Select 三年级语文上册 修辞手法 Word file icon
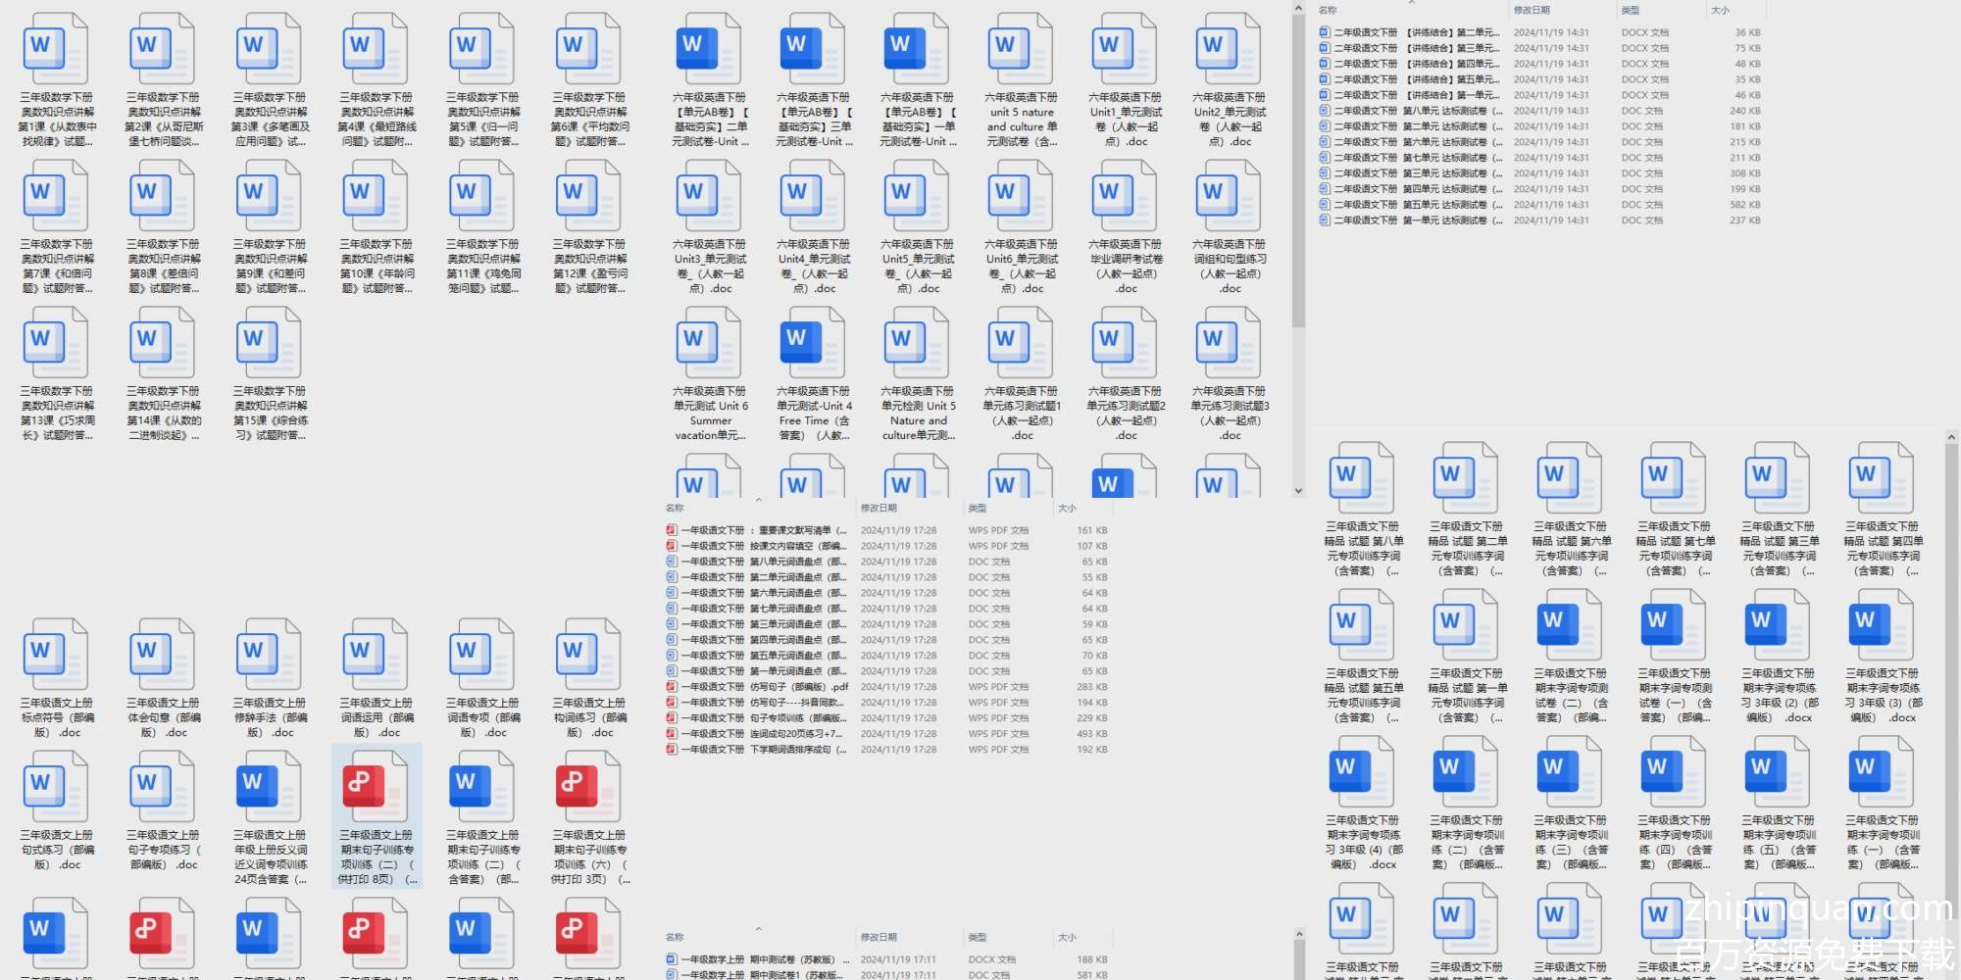1961x980 pixels. tap(270, 655)
